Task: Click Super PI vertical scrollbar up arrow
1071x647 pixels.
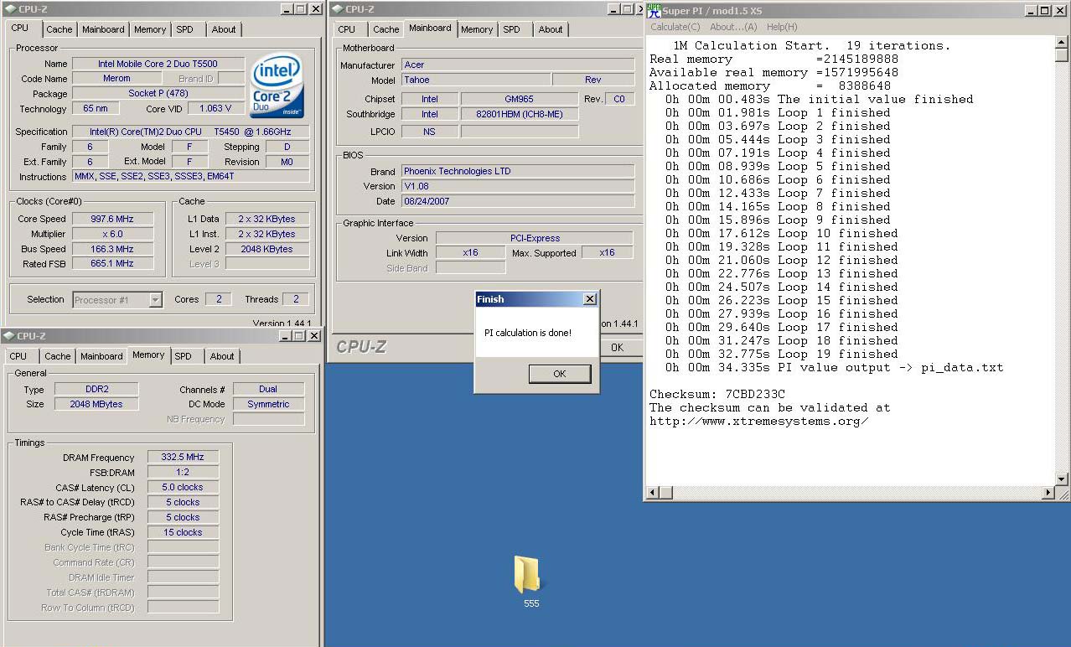Action: 1062,42
